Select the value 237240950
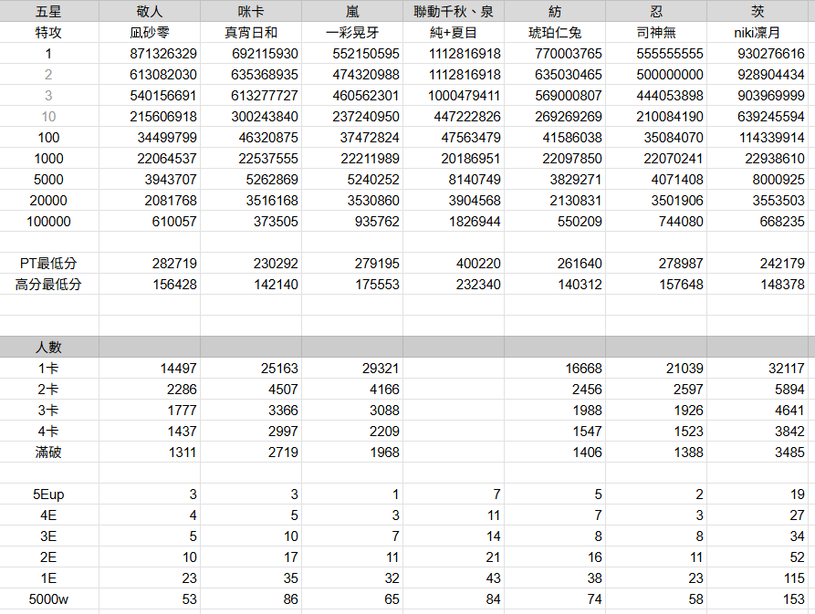This screenshot has width=815, height=614. (366, 117)
